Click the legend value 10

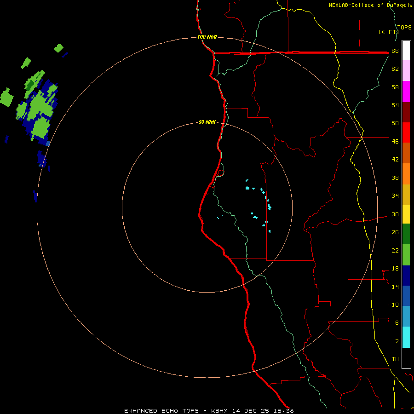click(395, 305)
